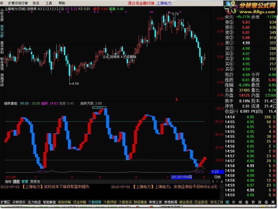Image resolution: width=278 pixels, height=209 pixels.
Task: Click the red S marker on chart
Action: pyautogui.click(x=176, y=99)
